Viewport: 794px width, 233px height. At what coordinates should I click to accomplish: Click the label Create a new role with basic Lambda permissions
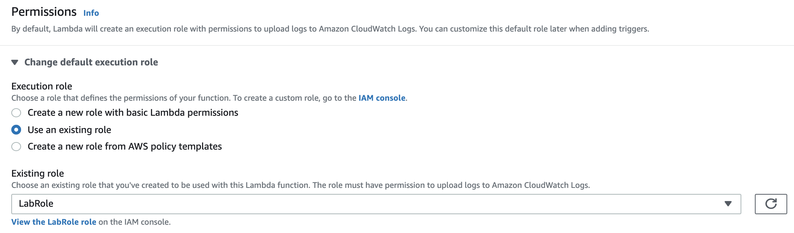point(133,113)
